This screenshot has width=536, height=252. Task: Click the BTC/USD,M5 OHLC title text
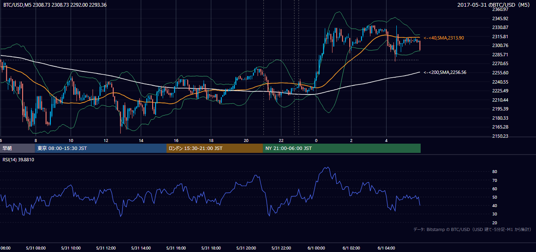click(55, 5)
